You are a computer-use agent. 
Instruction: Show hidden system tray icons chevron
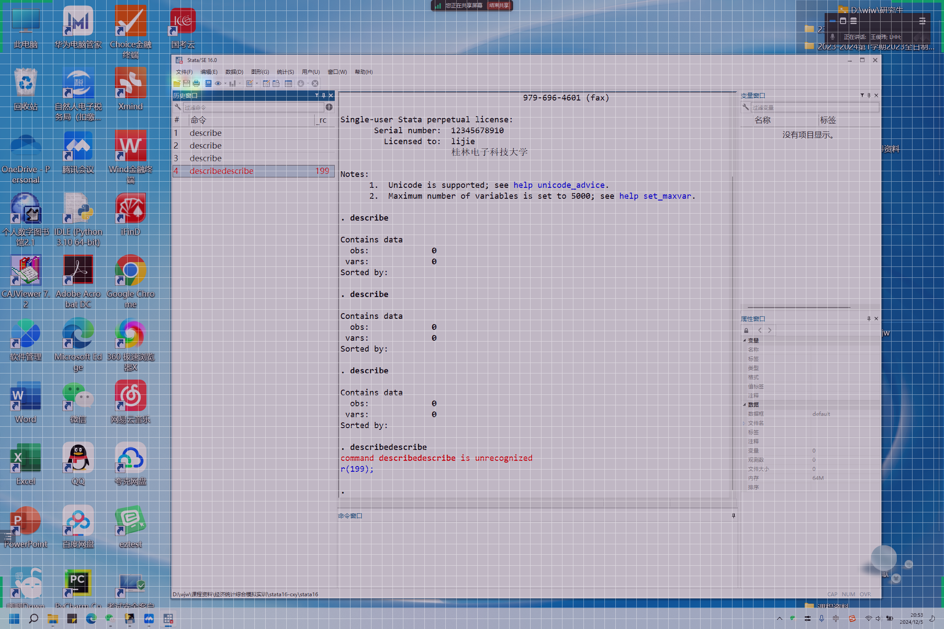(x=780, y=619)
